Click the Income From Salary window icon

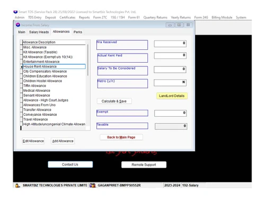(18, 25)
